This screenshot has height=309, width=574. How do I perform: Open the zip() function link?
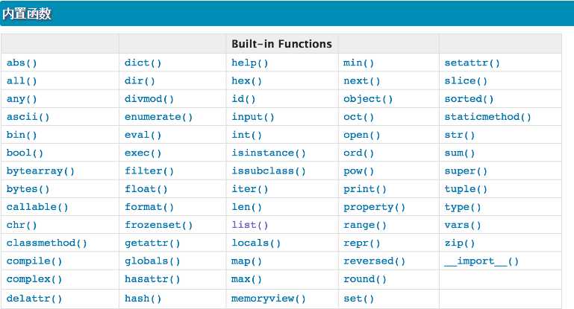(459, 243)
